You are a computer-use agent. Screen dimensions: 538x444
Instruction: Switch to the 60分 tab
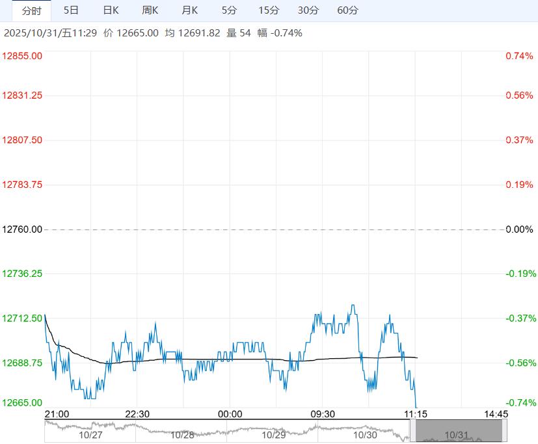click(348, 10)
